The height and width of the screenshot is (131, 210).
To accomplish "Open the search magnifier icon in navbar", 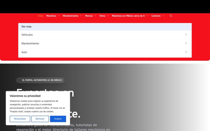I will pyautogui.click(x=171, y=16).
